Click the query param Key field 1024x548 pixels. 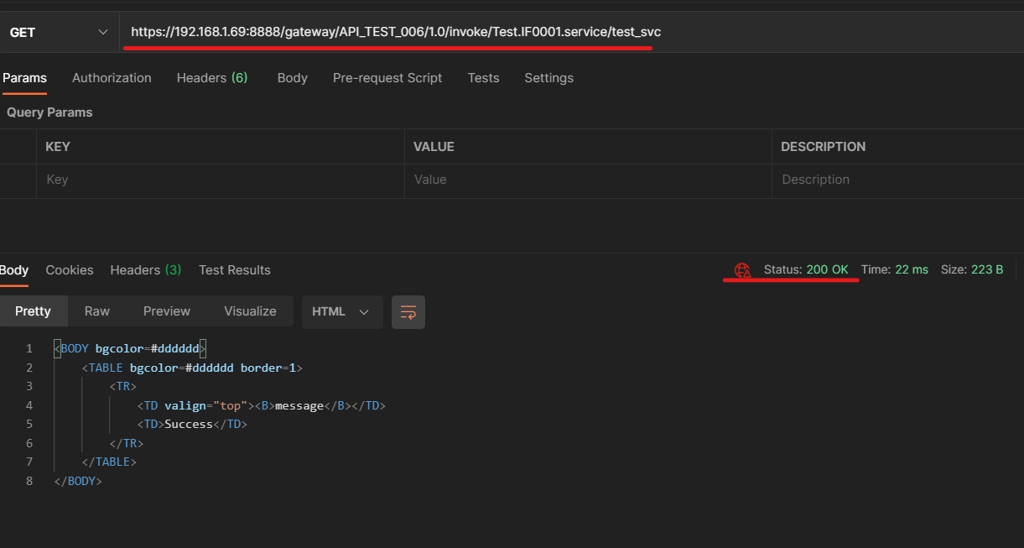[x=220, y=180]
